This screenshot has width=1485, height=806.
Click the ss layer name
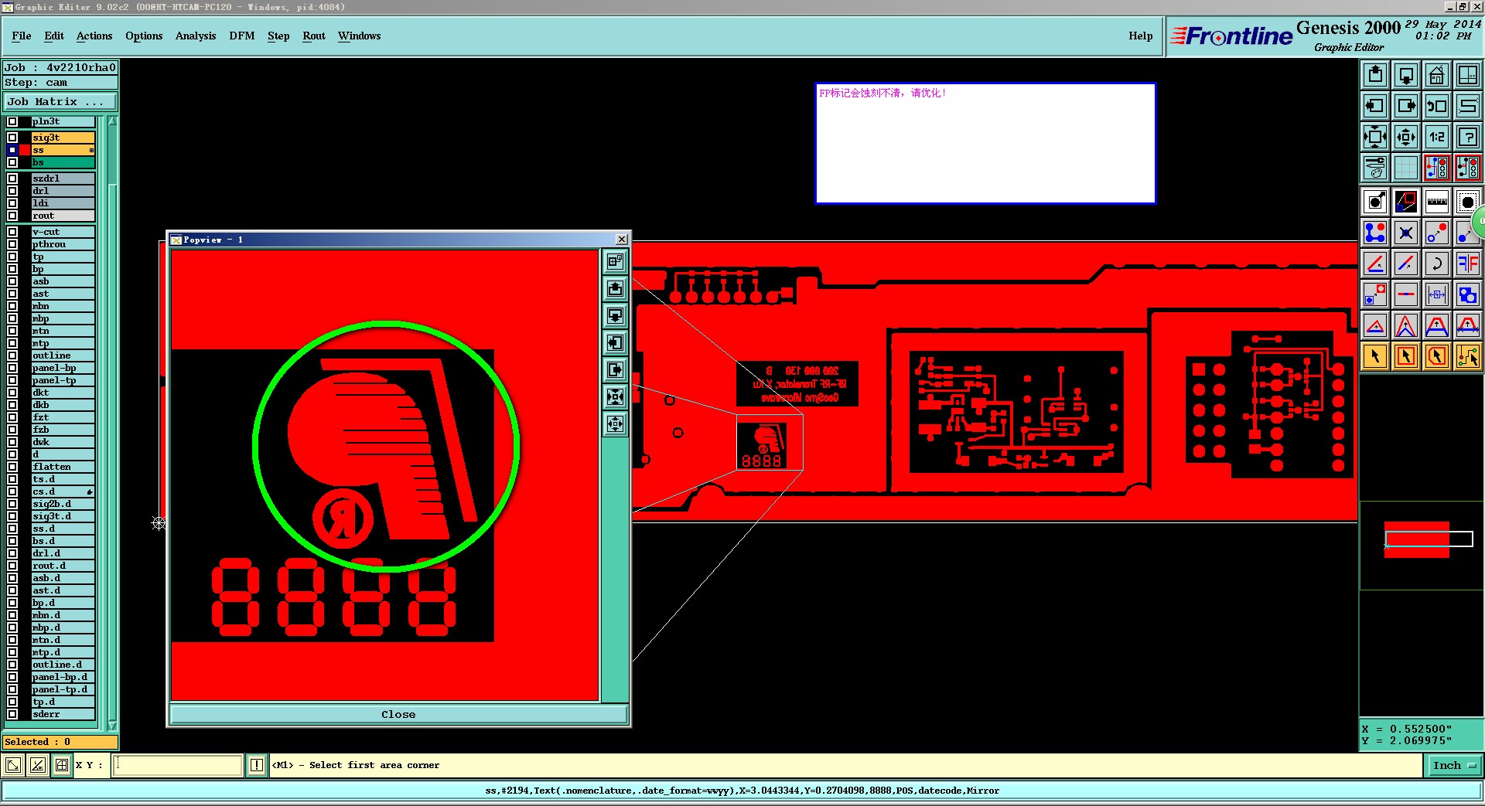[63, 150]
